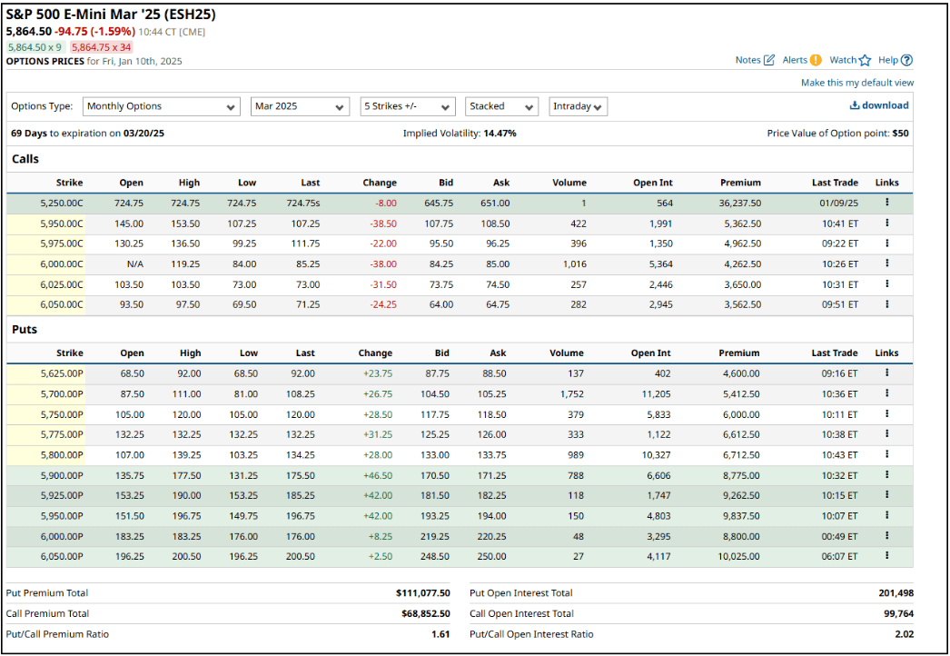Open the links menu for the 6,050.00P put
Screen dimensions: 950x656
point(887,555)
